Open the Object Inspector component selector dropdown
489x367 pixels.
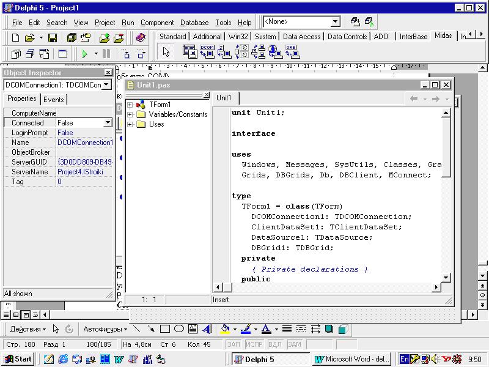pos(106,84)
